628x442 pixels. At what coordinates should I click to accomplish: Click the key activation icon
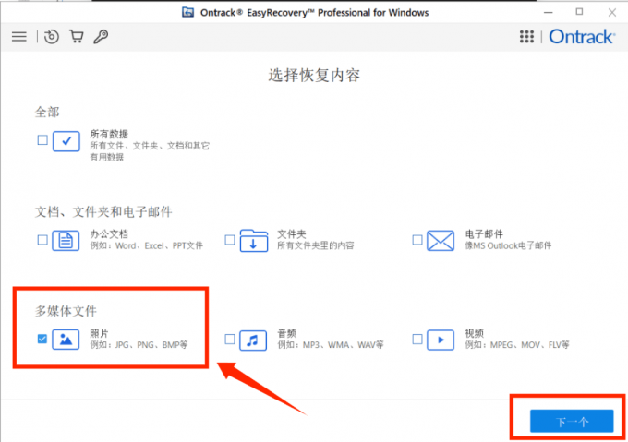(x=101, y=37)
